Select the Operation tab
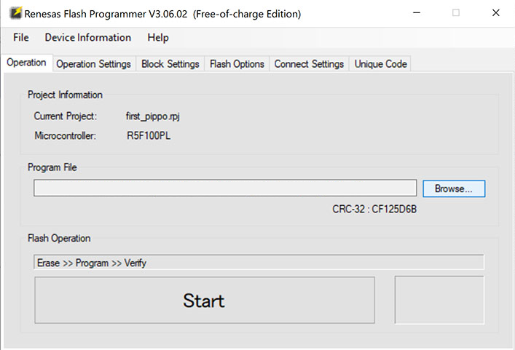Viewport: 515px width, 350px height. coord(26,63)
